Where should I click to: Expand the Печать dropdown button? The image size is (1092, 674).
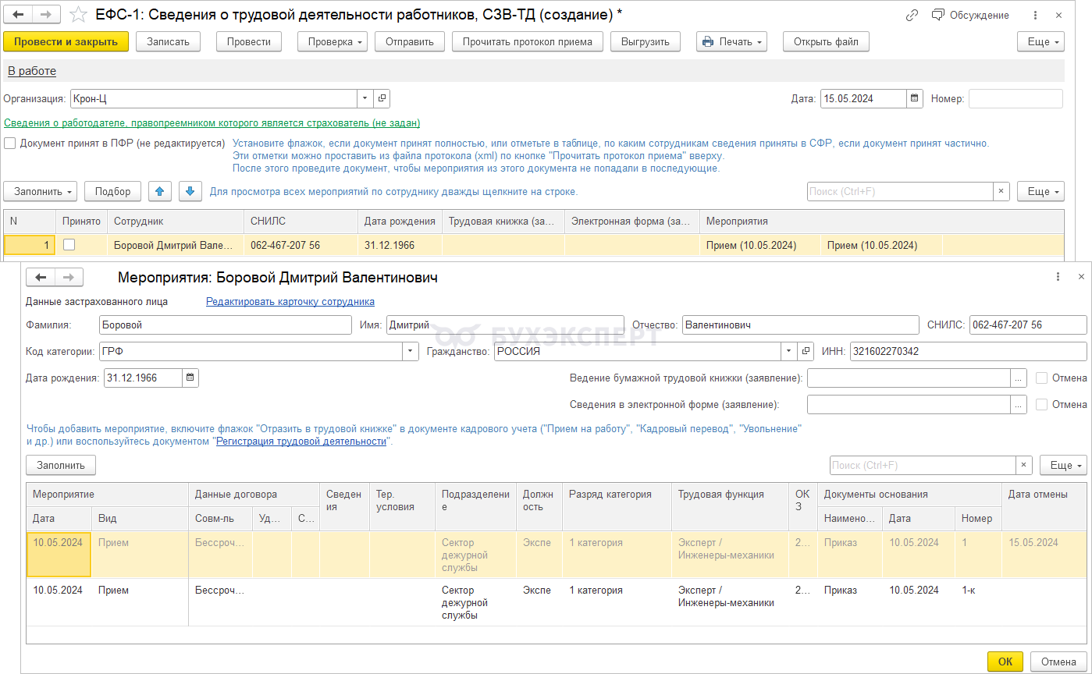coord(731,42)
